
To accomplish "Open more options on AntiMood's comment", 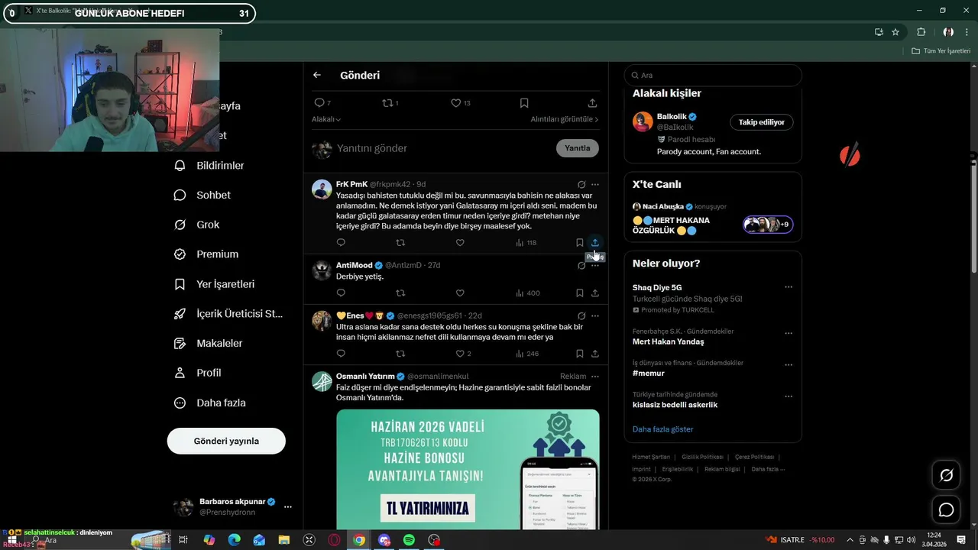I will pos(595,266).
